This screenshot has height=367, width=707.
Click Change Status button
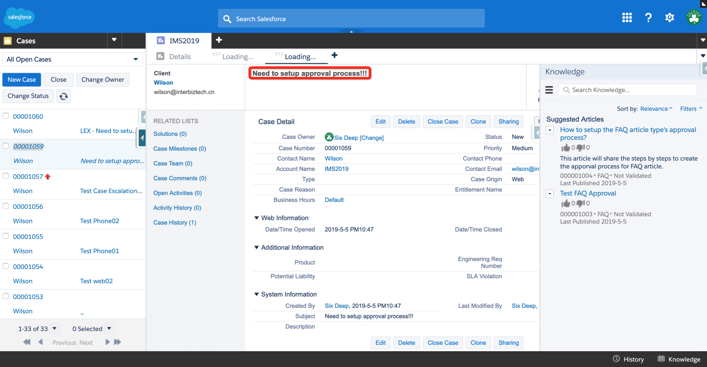28,96
